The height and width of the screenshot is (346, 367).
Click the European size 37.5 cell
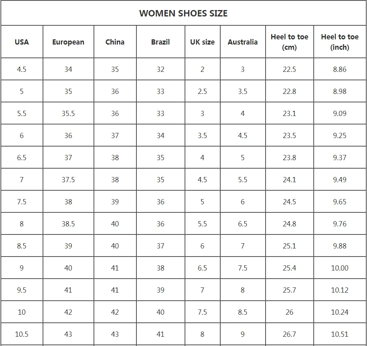[x=68, y=180]
